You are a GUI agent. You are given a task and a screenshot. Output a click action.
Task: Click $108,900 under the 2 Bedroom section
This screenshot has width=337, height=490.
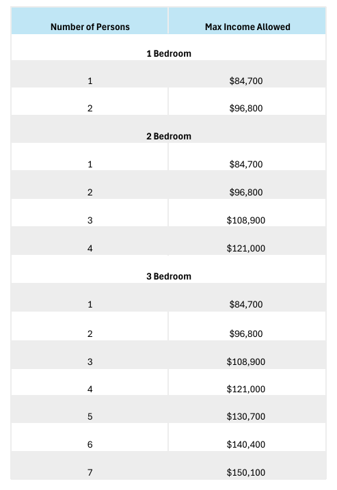246,220
